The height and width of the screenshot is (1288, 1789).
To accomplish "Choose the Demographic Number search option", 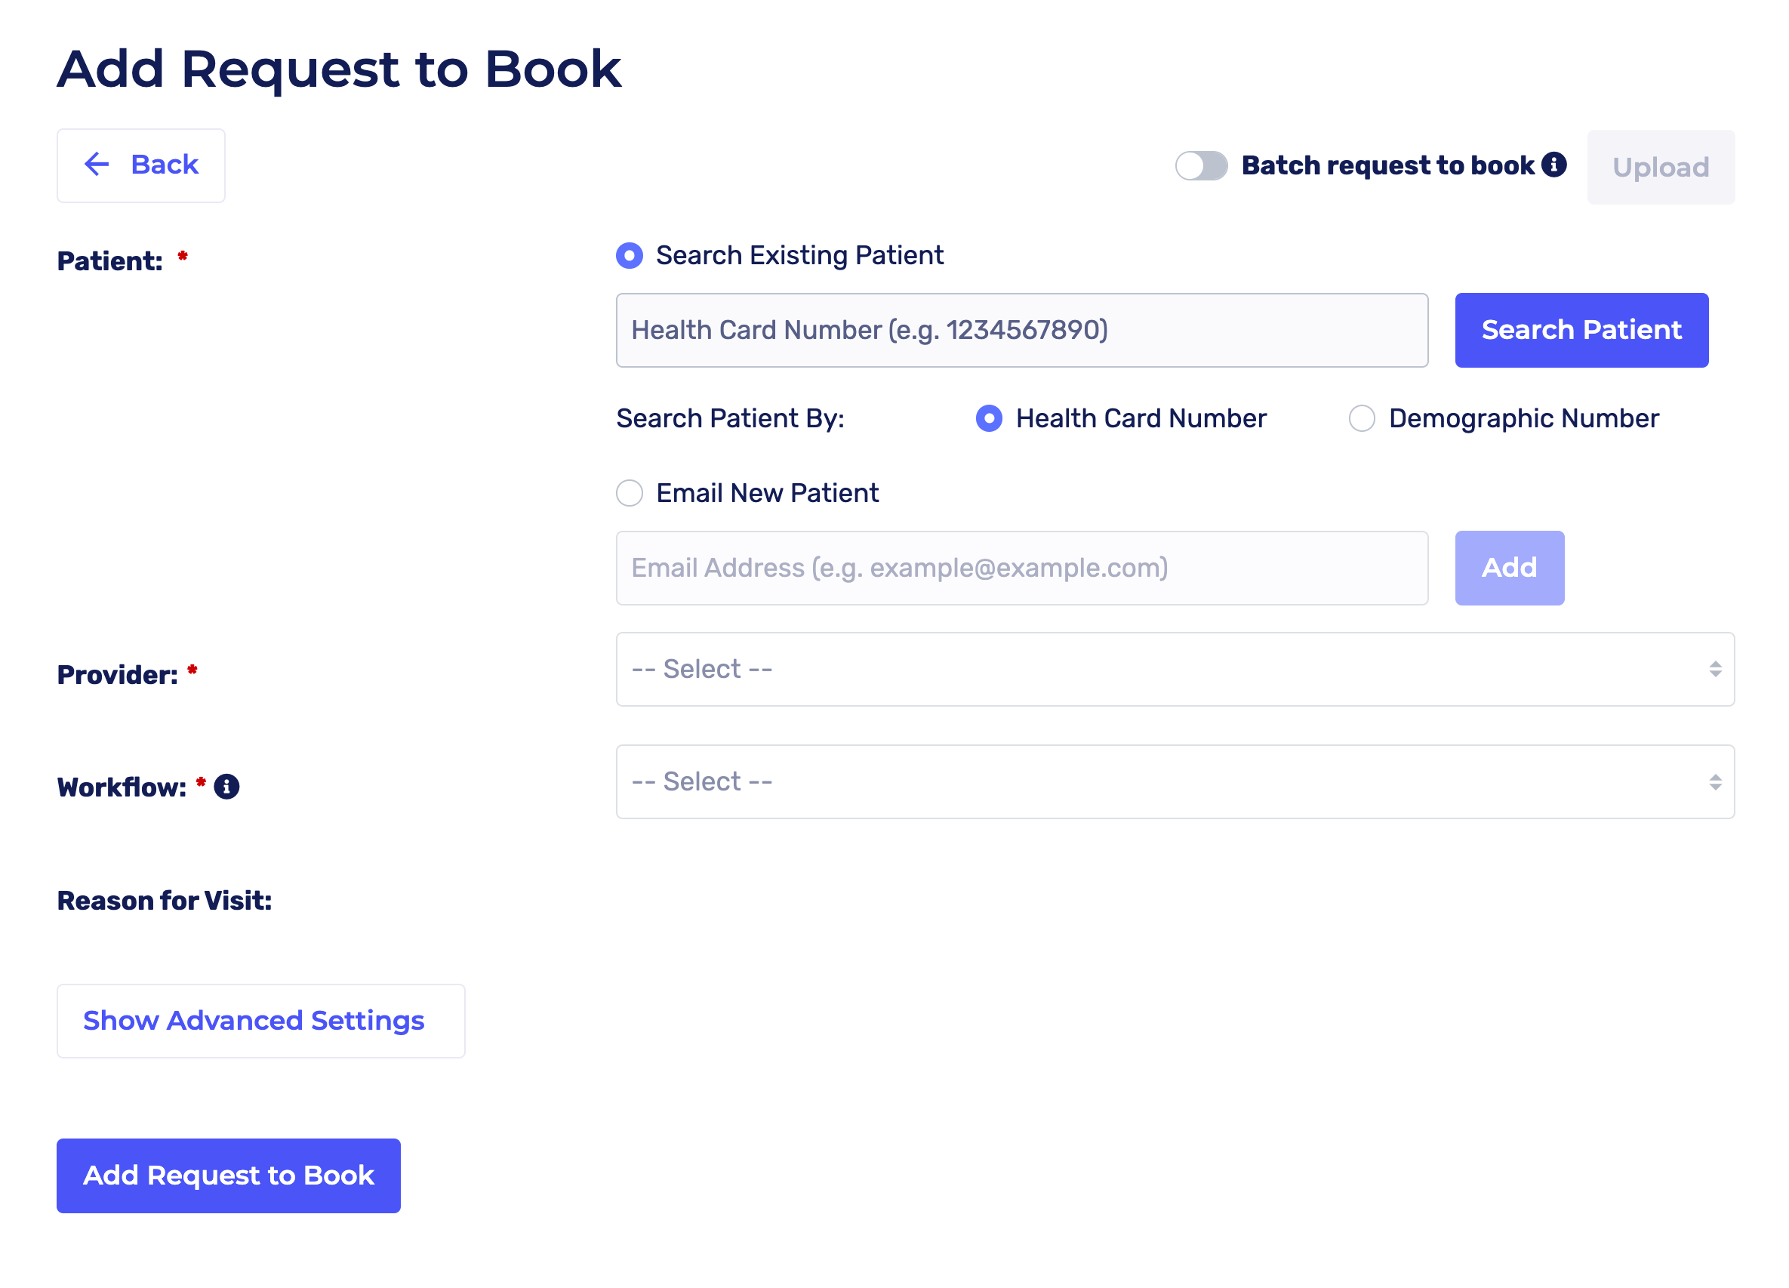I will [x=1362, y=418].
